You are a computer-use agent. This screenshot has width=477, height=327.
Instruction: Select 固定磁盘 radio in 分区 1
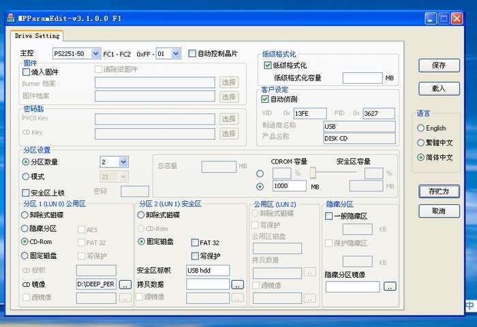click(x=25, y=256)
